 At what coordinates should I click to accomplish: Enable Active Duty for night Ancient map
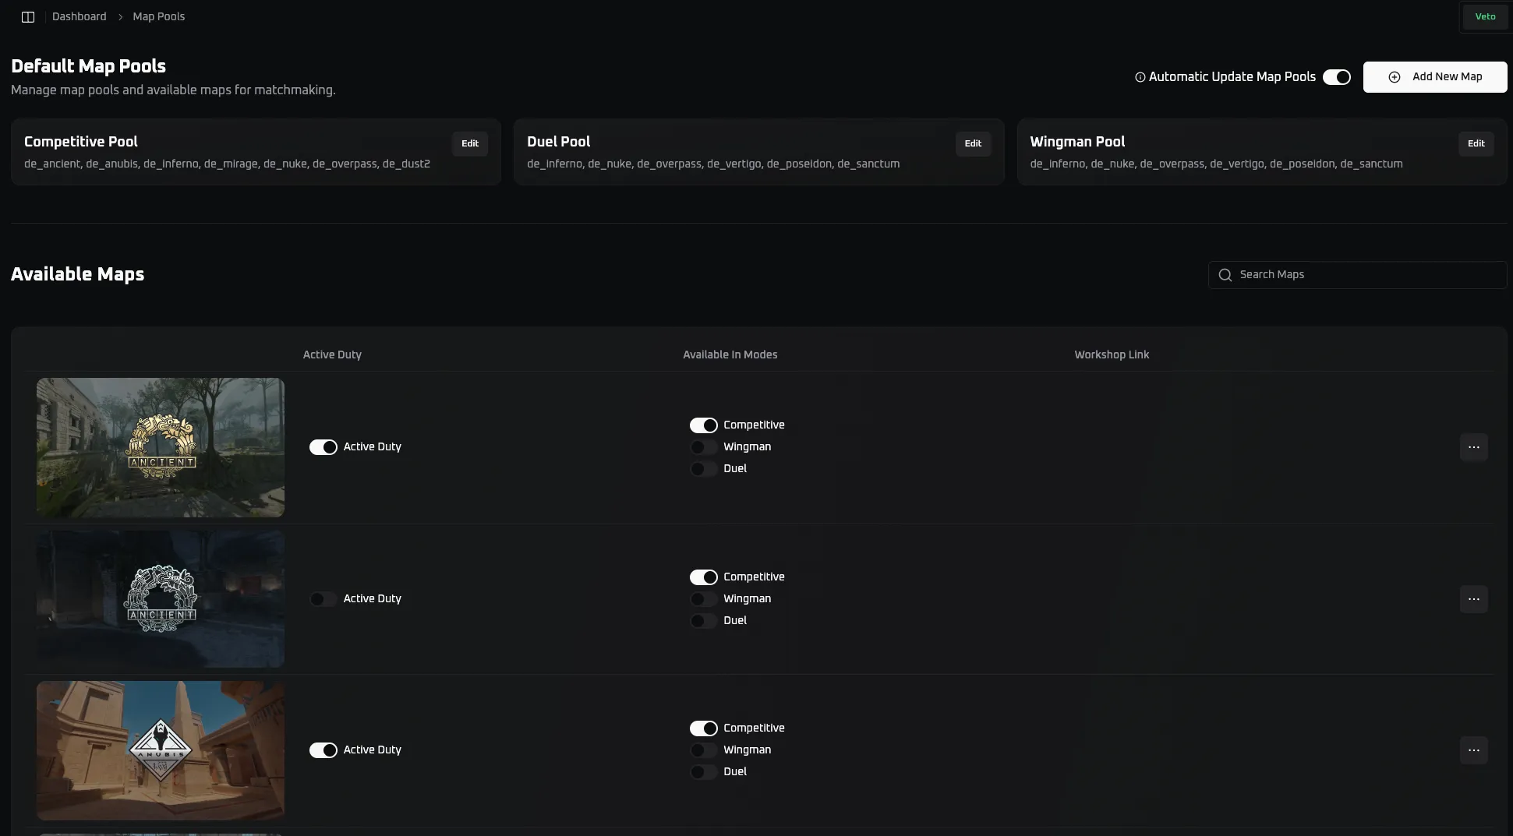pos(323,599)
